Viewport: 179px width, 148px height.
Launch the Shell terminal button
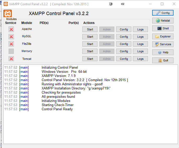click(x=163, y=28)
